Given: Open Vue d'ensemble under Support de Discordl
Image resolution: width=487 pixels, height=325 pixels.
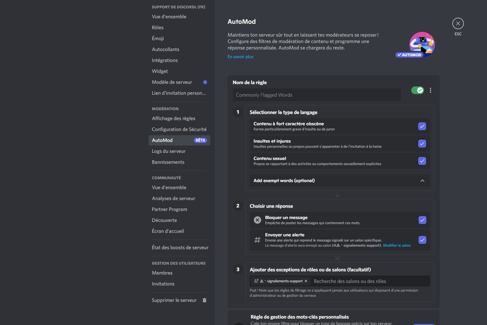Looking at the screenshot, I should coord(179,17).
